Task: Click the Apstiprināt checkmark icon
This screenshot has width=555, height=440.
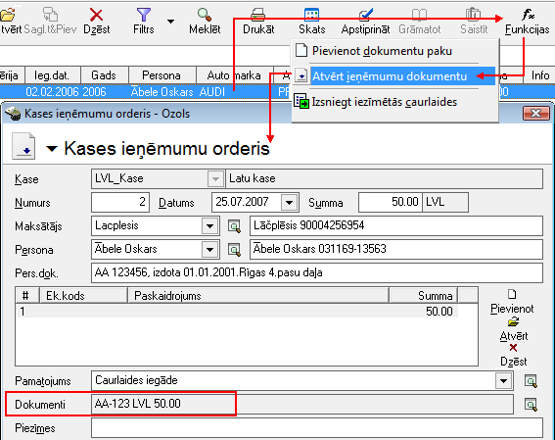Action: click(366, 15)
